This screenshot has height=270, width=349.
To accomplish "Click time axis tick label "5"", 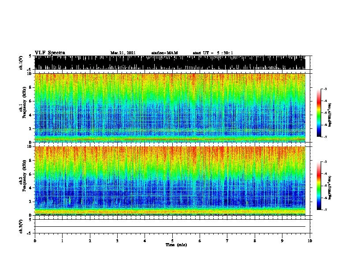I will pos(172,241).
